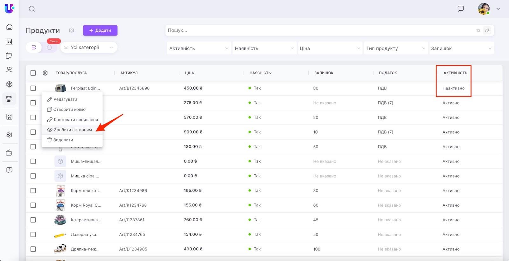Image resolution: width=509 pixels, height=261 pixels.
Task: Open the calendar icon in sidebar
Action: [x=9, y=56]
